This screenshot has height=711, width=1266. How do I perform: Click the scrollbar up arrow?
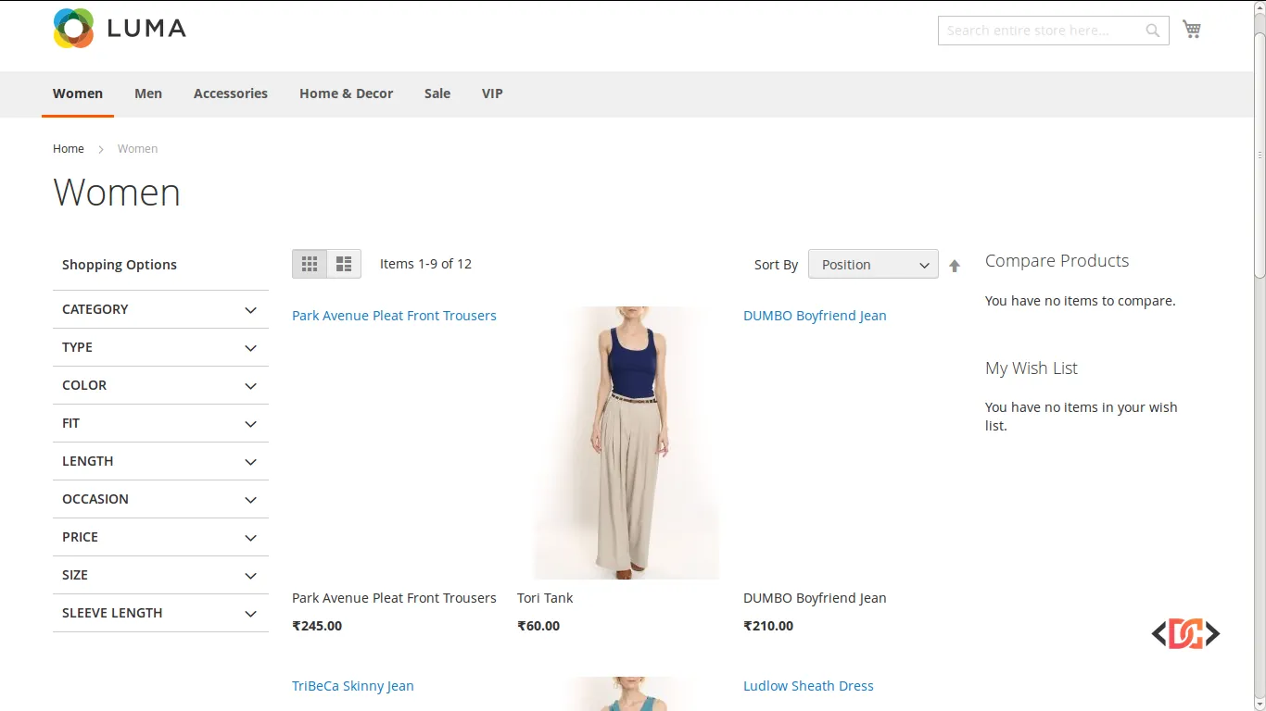click(1259, 8)
